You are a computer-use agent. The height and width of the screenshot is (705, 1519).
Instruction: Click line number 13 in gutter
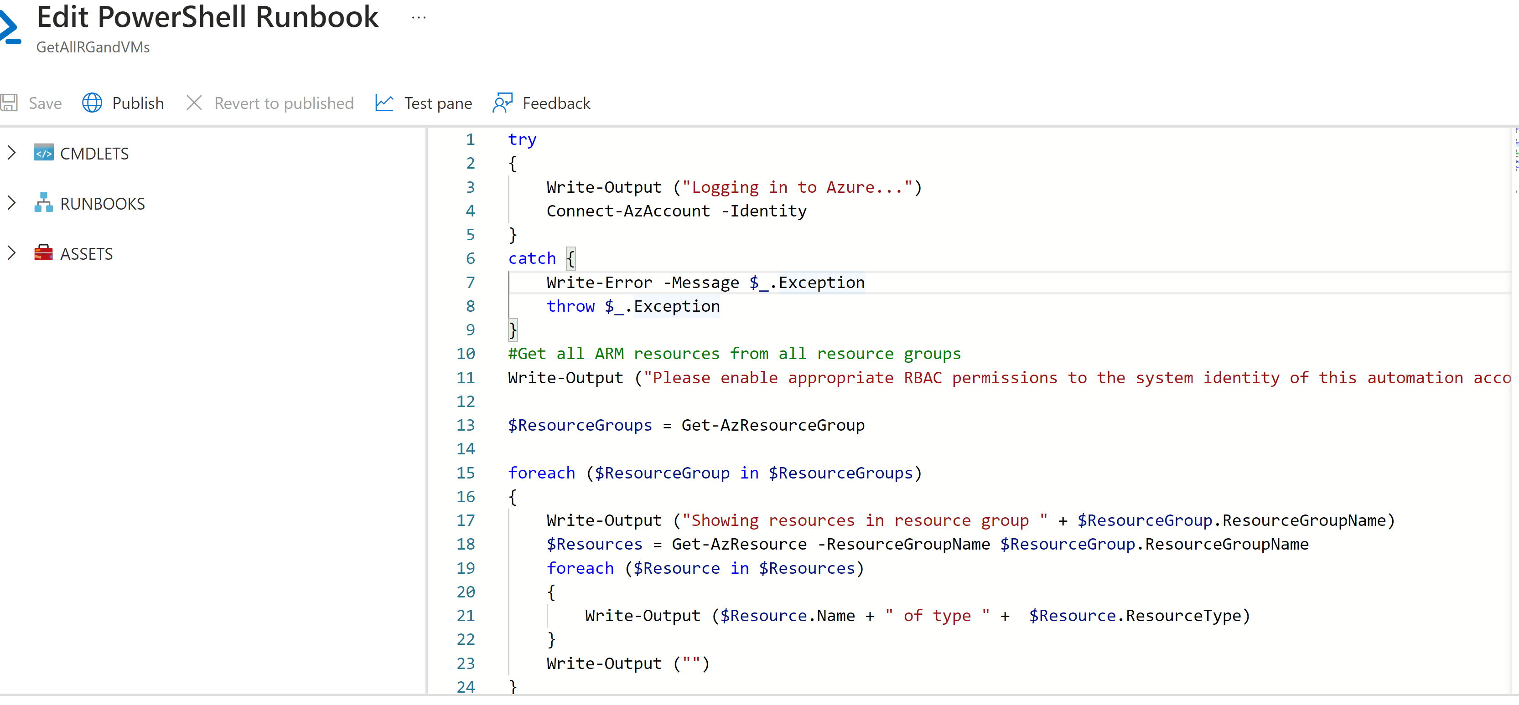click(466, 426)
